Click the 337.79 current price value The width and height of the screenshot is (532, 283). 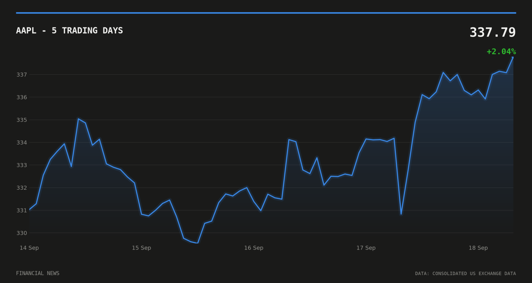[x=493, y=32]
